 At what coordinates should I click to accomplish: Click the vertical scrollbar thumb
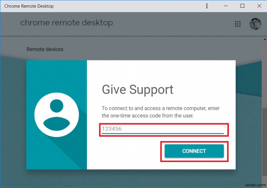(265, 141)
